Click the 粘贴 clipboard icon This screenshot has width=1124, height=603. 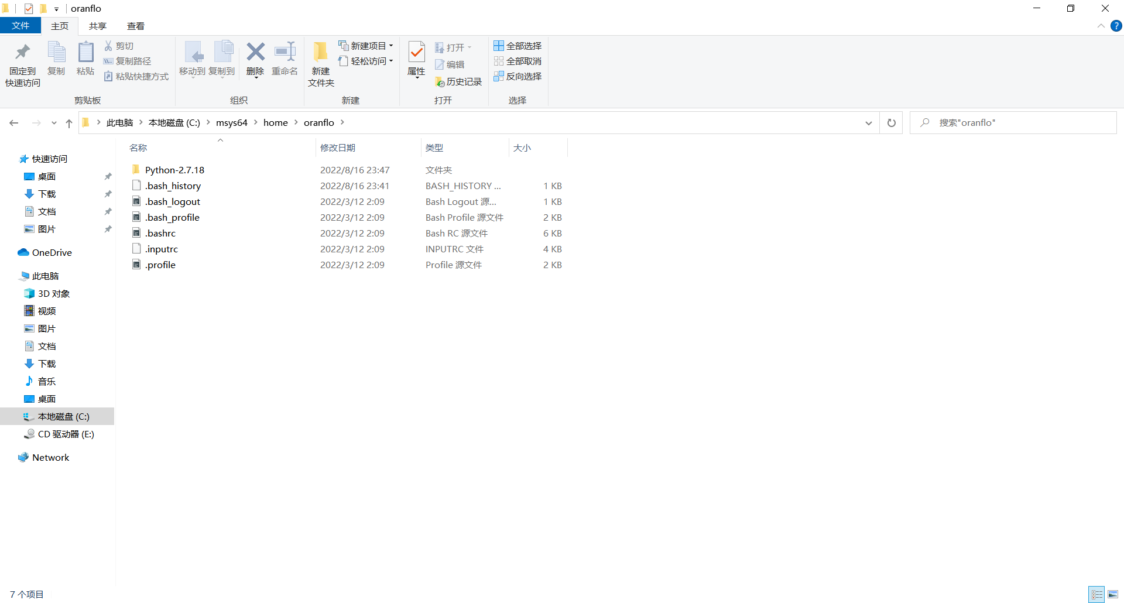pyautogui.click(x=85, y=52)
